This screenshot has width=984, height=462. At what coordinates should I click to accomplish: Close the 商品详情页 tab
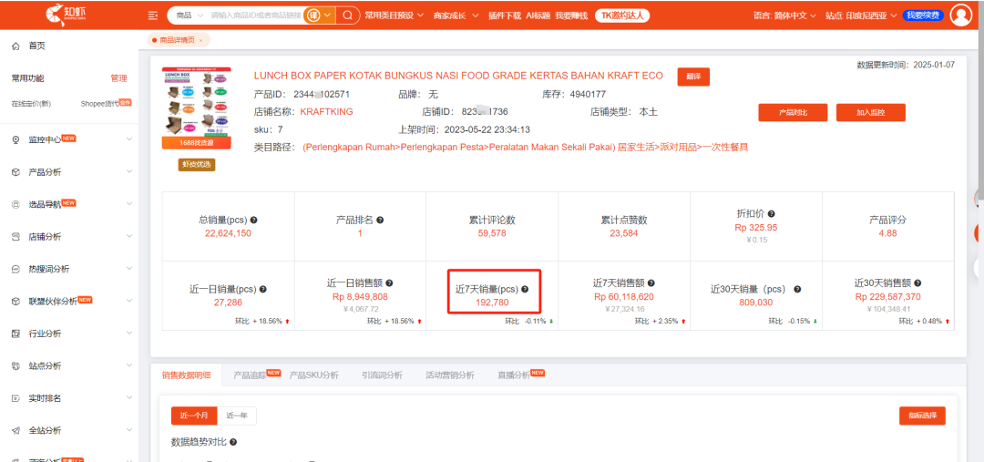[200, 40]
